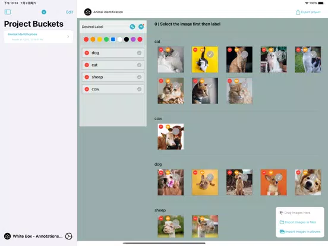This screenshot has height=246, width=328.
Task: Remove the dog label with red minus
Action: point(87,53)
